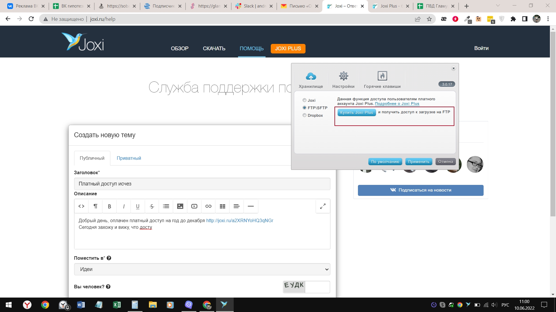Viewport: 556px width, 312px height.
Task: Open the Хранилище cloud storage icon
Action: pyautogui.click(x=311, y=77)
